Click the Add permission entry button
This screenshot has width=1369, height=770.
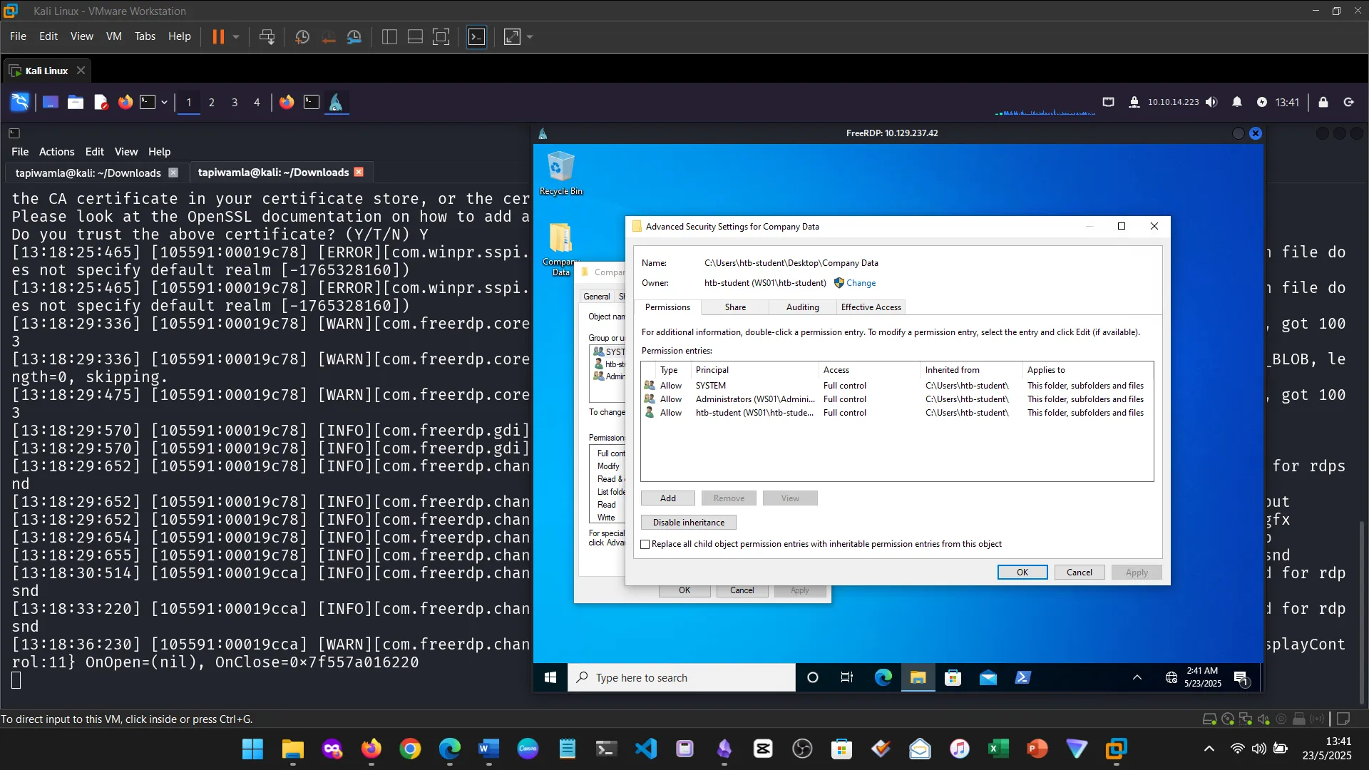point(667,498)
